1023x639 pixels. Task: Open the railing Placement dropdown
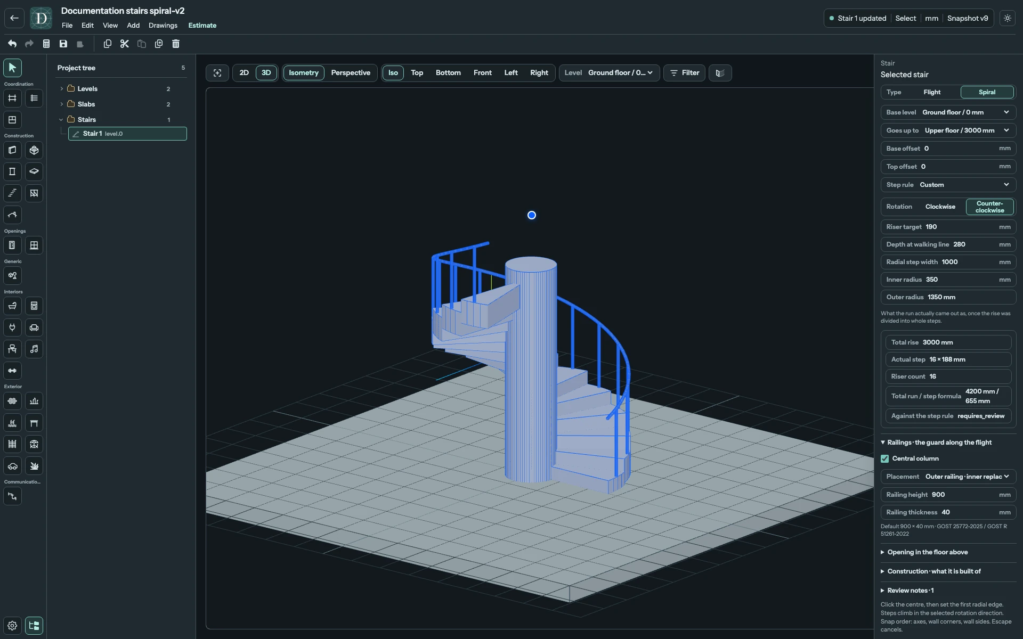[x=948, y=477]
